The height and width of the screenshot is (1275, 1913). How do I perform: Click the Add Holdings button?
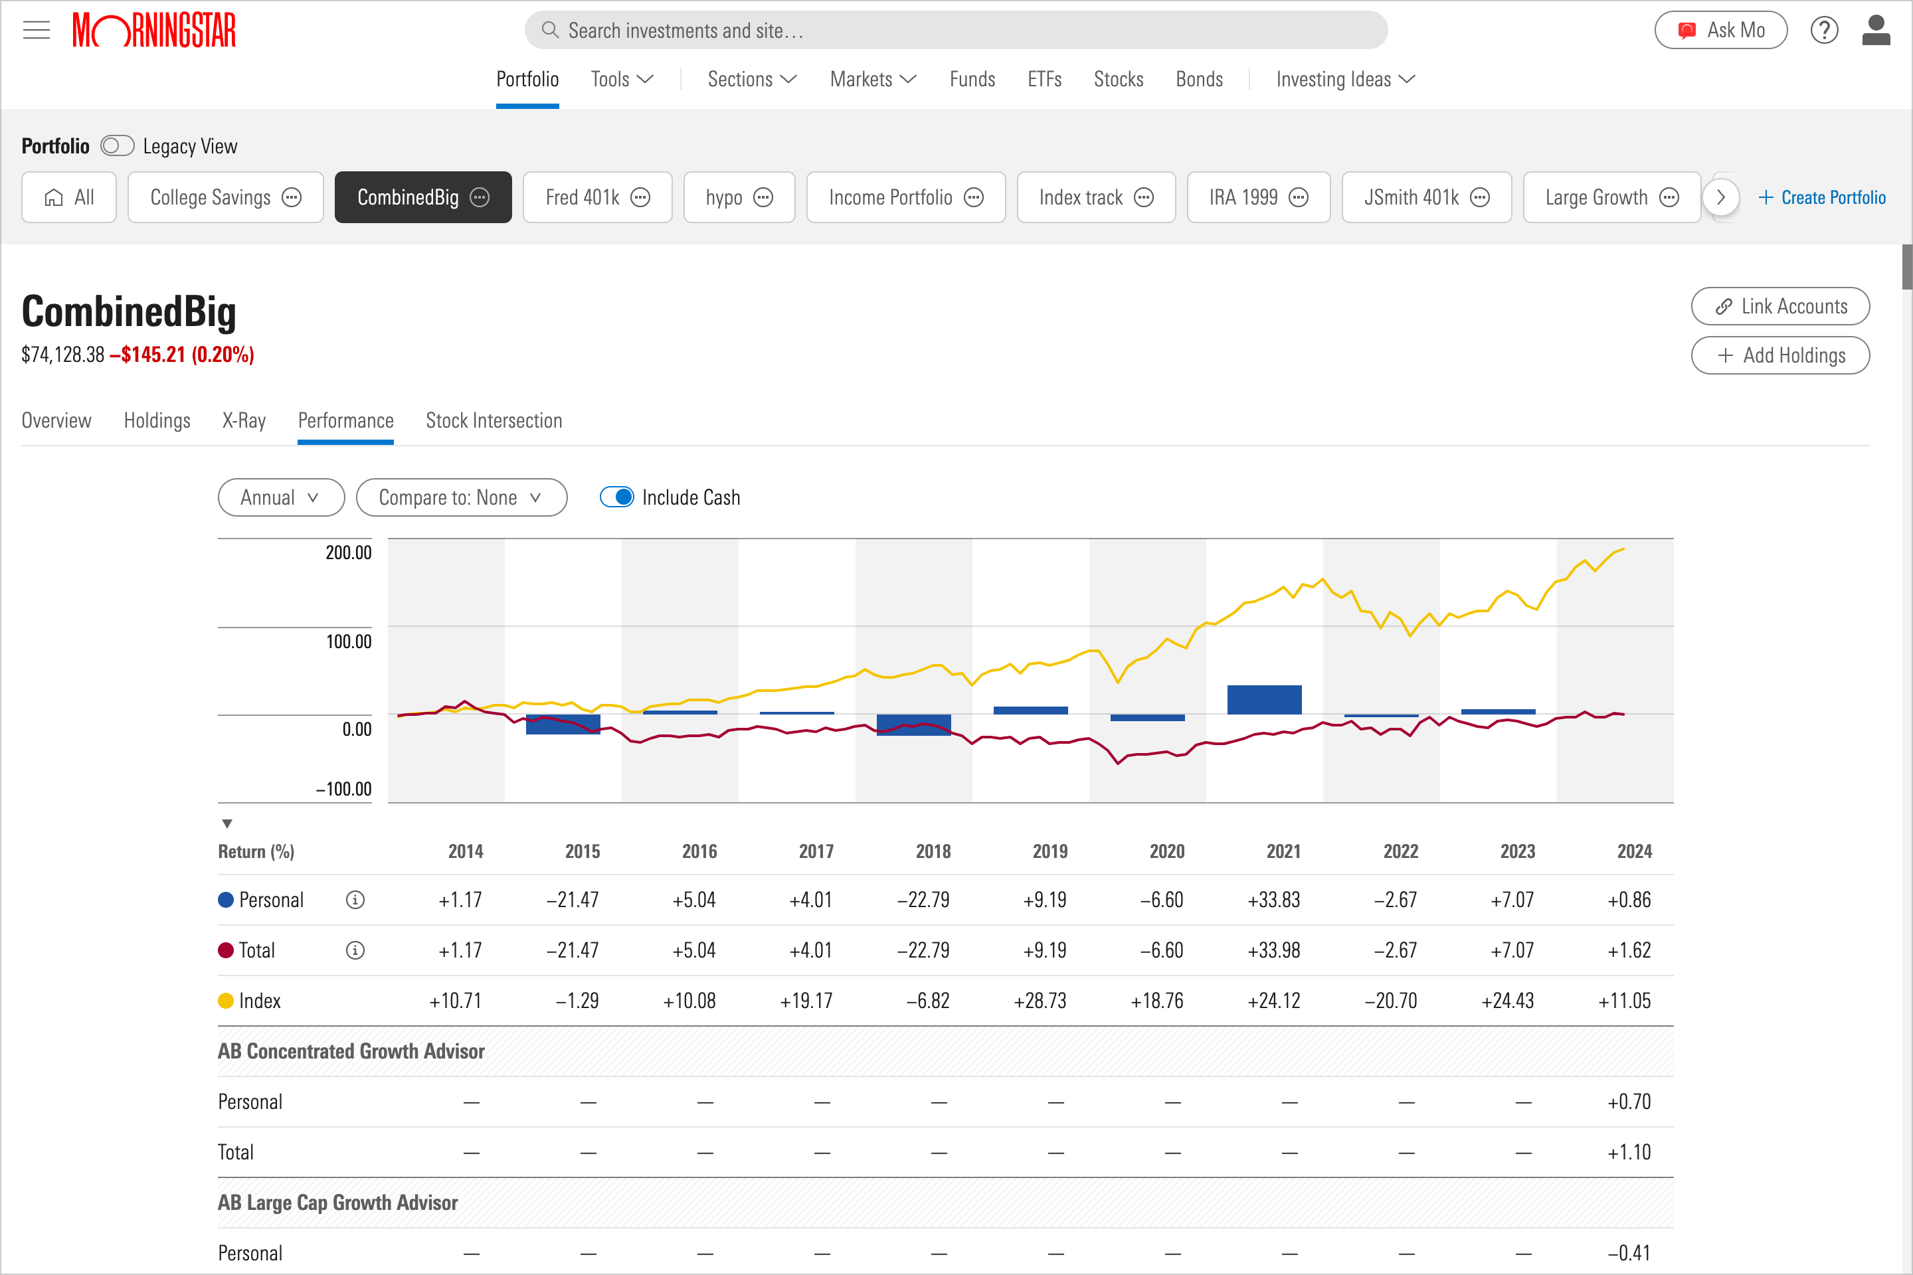click(1780, 355)
